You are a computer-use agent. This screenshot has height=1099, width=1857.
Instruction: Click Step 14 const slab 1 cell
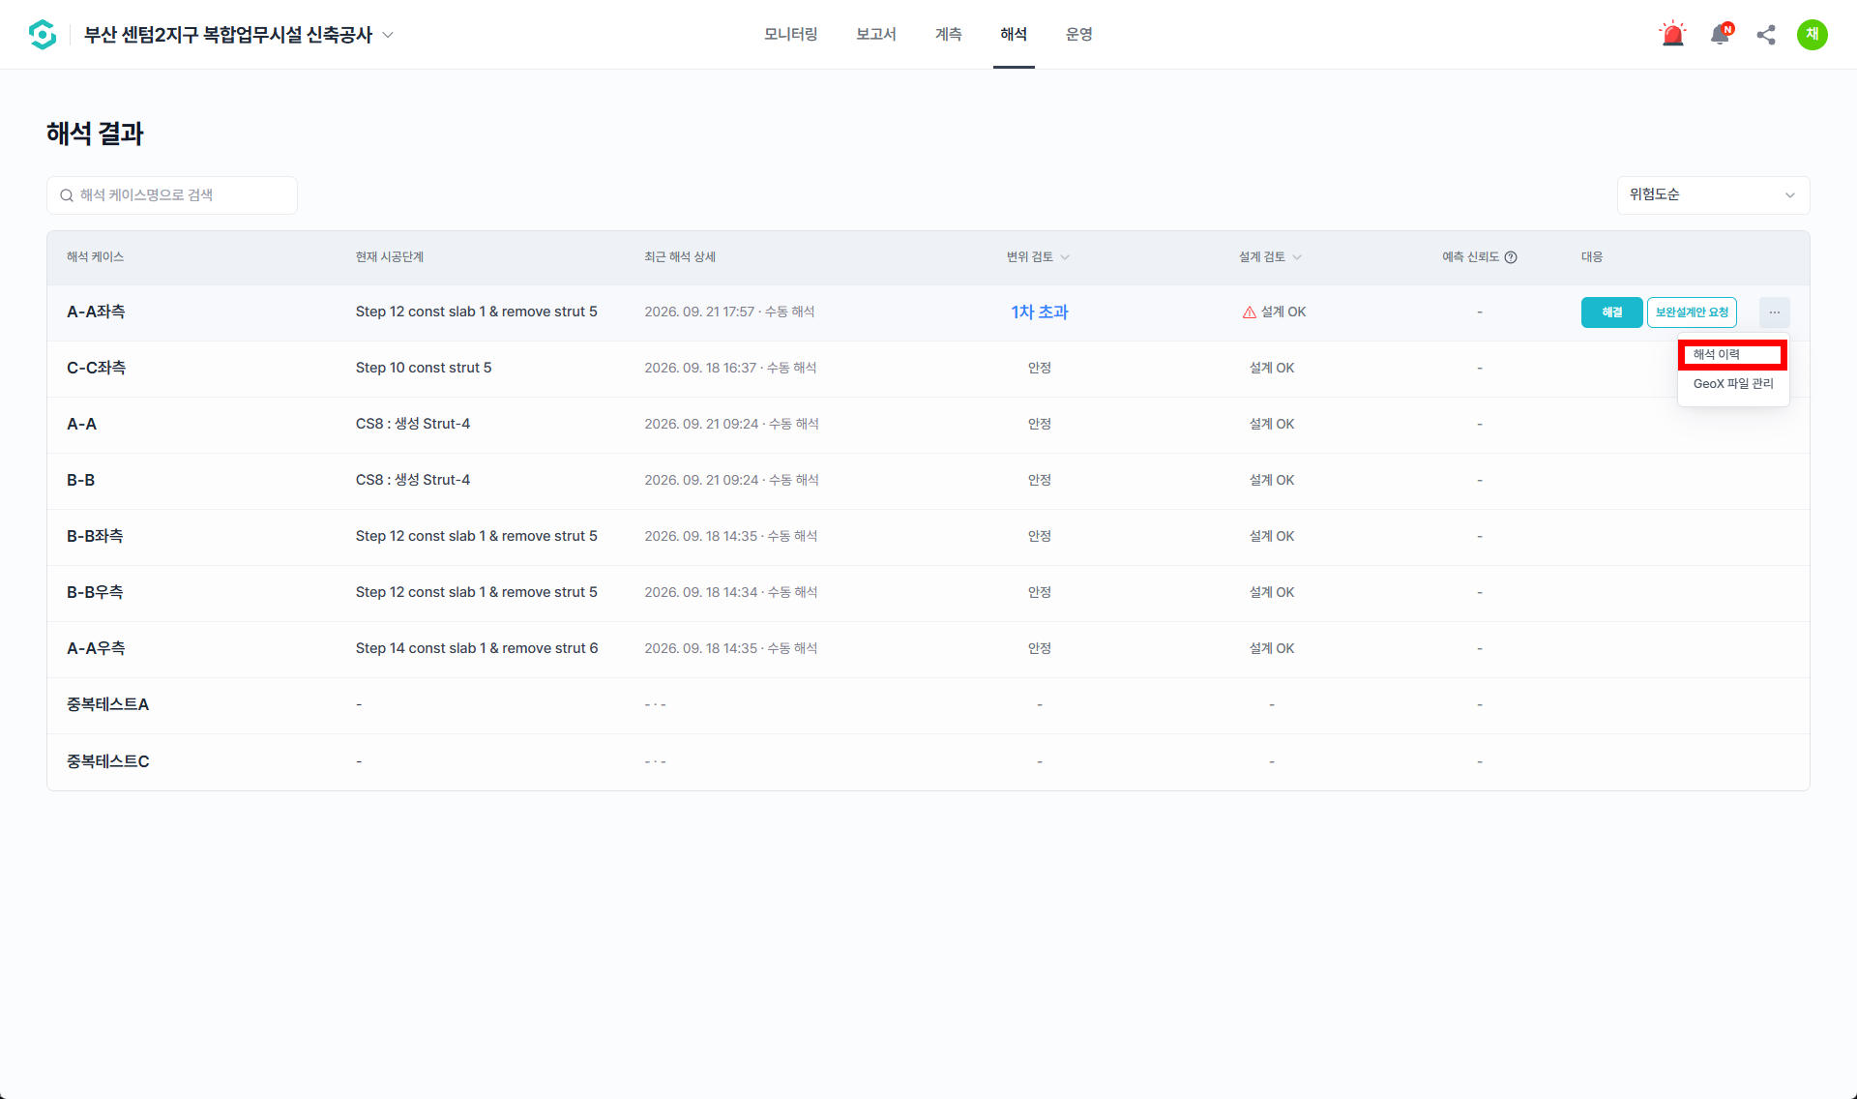tap(477, 649)
